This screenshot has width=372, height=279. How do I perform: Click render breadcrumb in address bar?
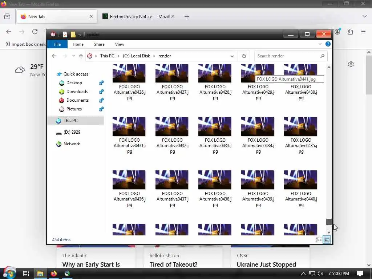pyautogui.click(x=165, y=56)
